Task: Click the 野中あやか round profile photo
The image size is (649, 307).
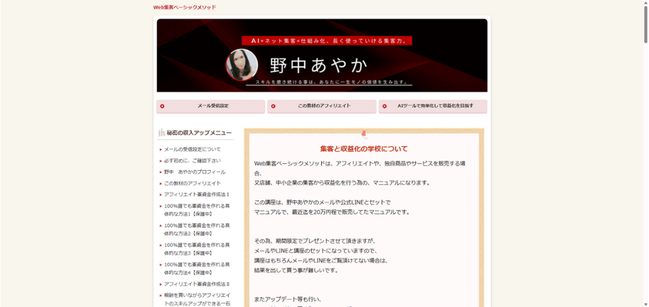Action: point(242,65)
